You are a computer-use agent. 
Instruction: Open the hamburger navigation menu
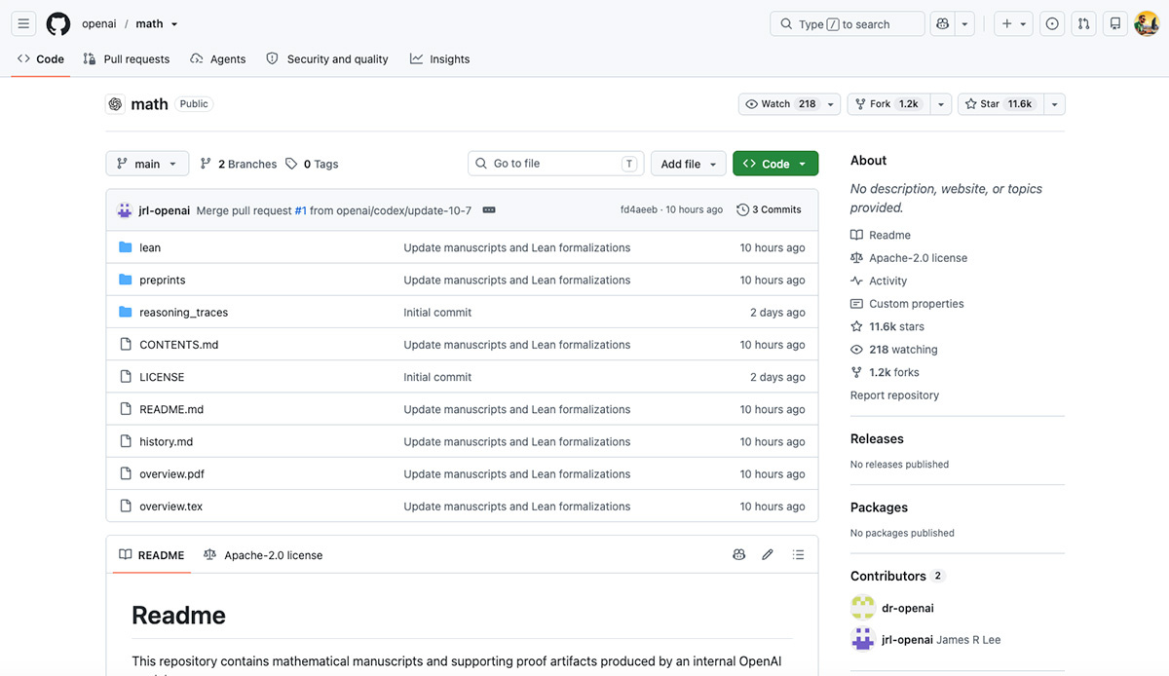point(24,23)
